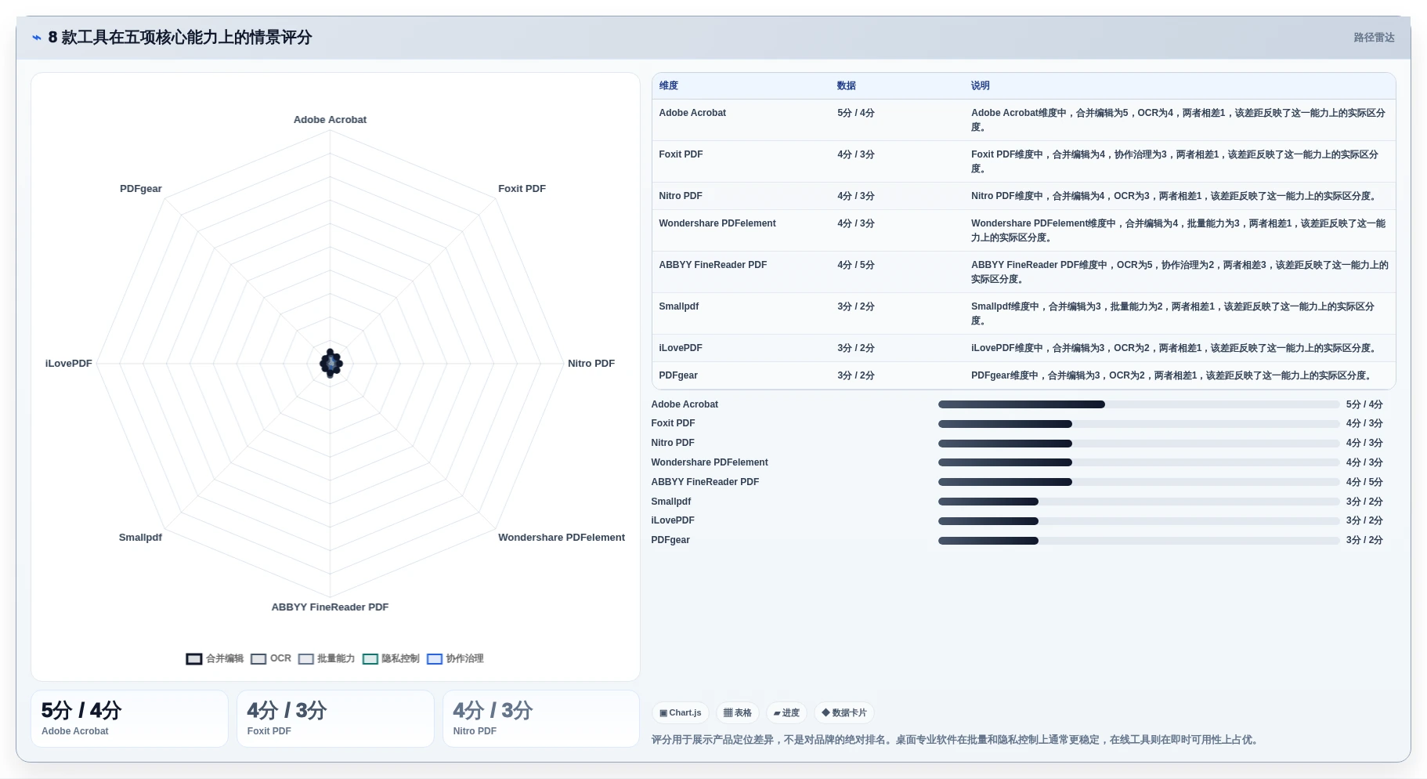
Task: Click the iLovePDF progress bar
Action: click(1139, 521)
